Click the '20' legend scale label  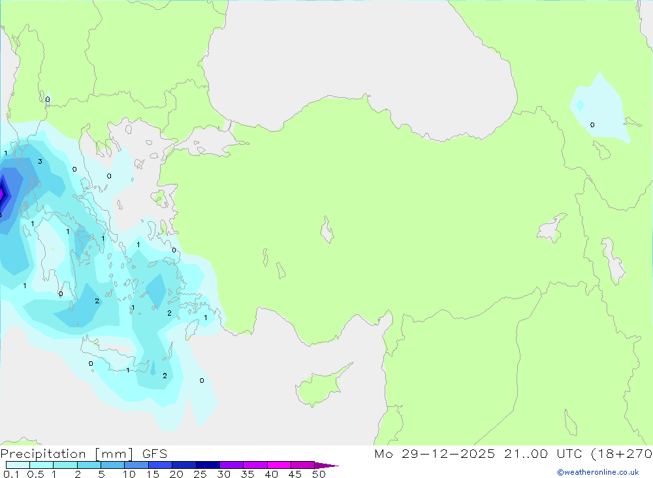(176, 474)
